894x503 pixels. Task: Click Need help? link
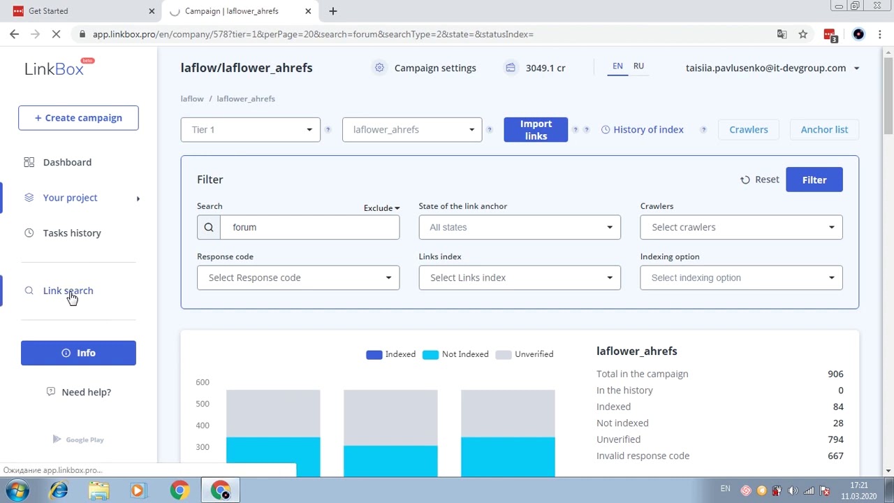(86, 392)
